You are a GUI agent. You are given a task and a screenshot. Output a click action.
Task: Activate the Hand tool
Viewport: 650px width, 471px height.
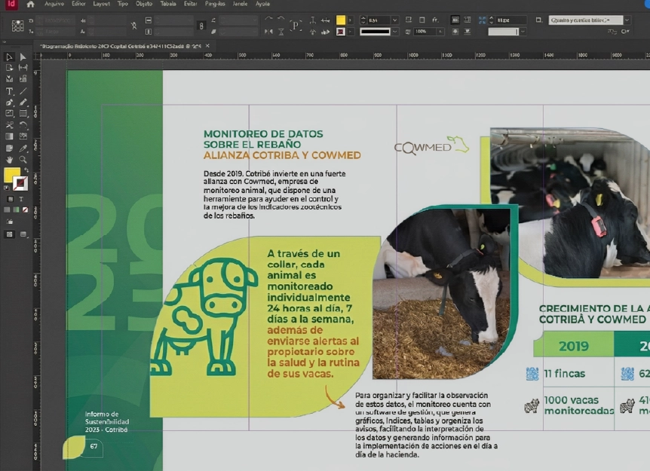tap(9, 160)
